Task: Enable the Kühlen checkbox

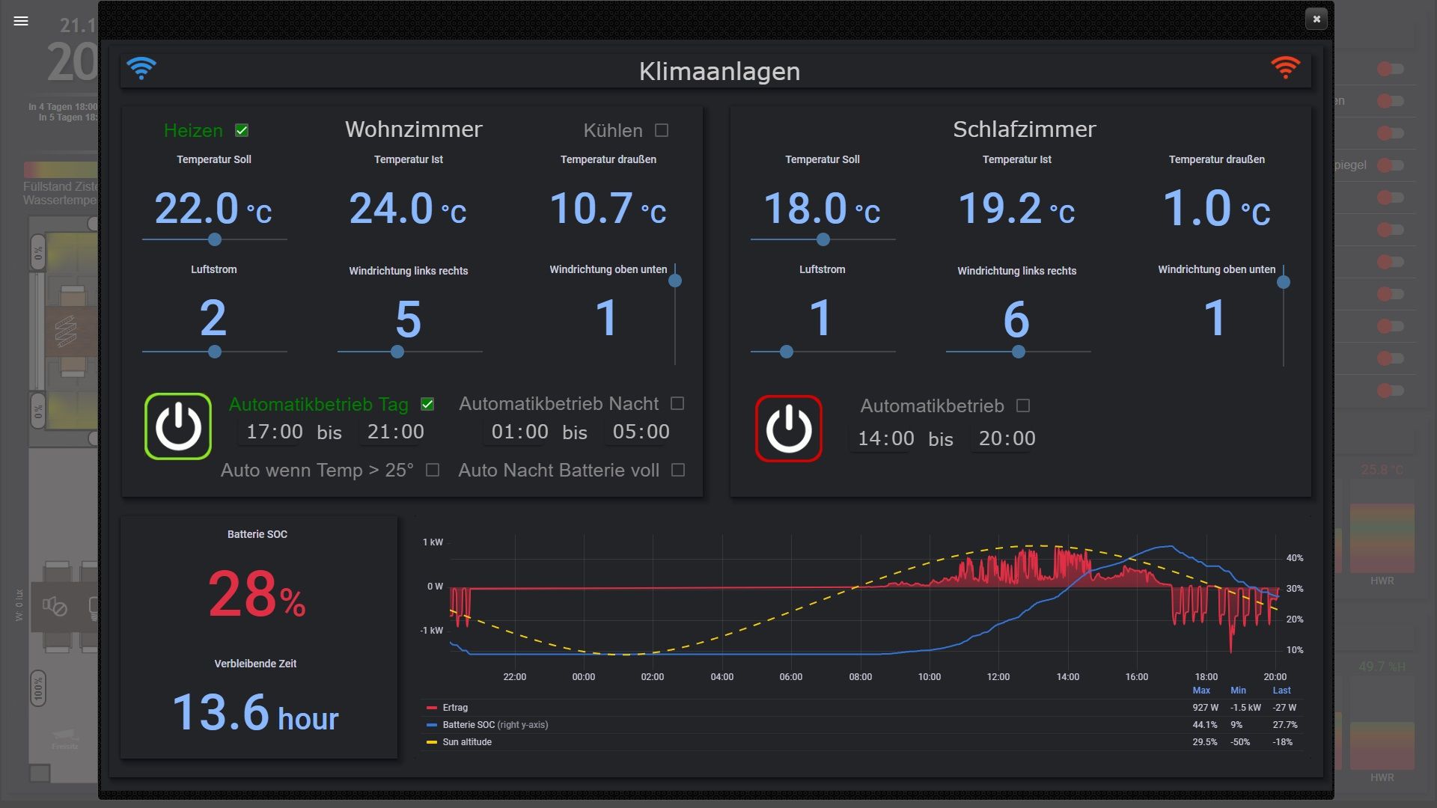Action: tap(662, 130)
